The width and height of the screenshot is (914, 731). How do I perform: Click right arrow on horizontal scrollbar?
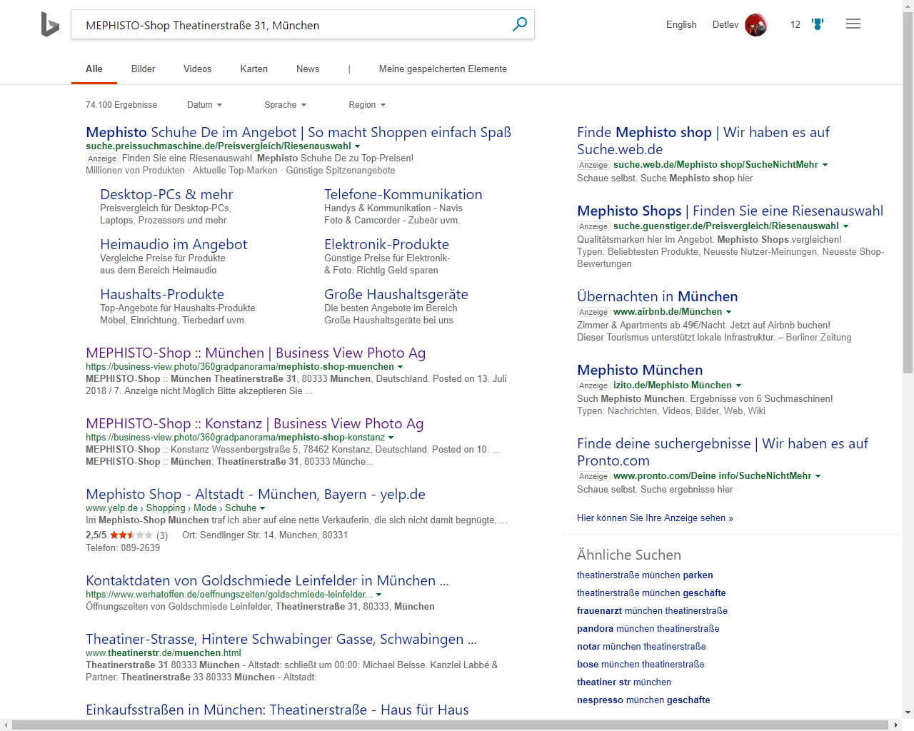(x=896, y=725)
